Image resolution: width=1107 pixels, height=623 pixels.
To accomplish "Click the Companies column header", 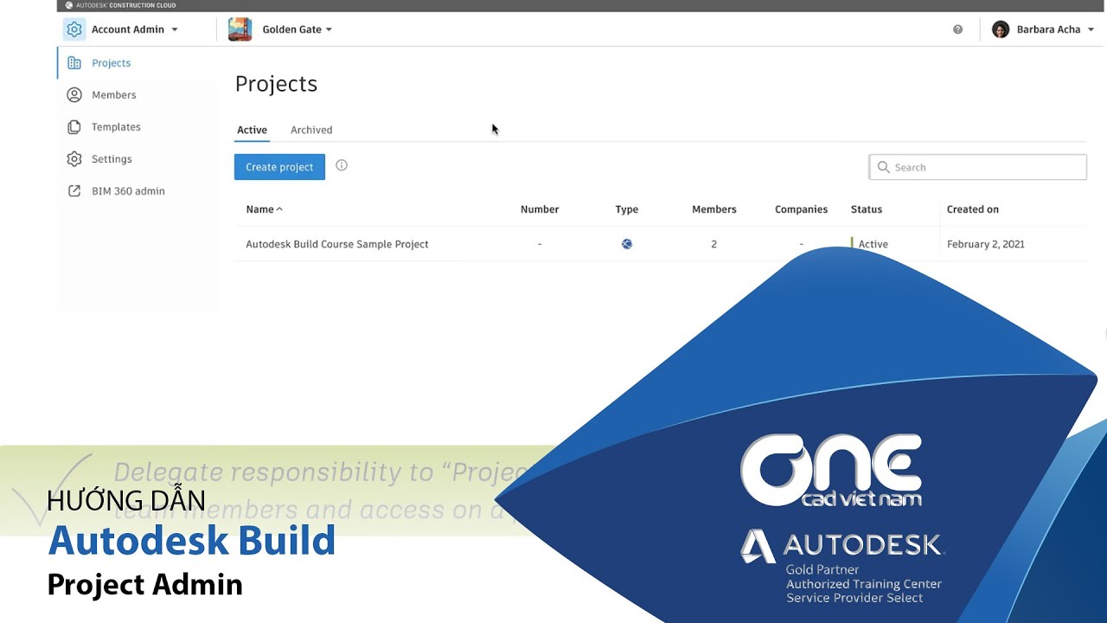I will pos(801,209).
